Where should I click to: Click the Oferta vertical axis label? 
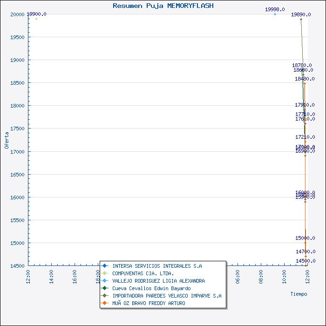coord(7,140)
